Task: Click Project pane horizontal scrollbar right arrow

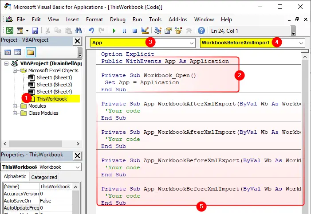Action: [x=78, y=144]
